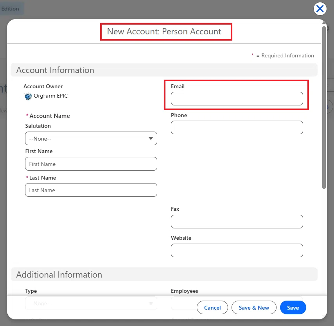Screen dimensions: 334x326
Task: Click the Save & New button
Action: [254, 308]
